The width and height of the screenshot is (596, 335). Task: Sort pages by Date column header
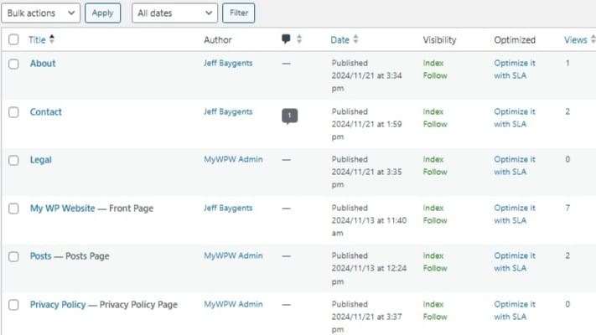[339, 39]
